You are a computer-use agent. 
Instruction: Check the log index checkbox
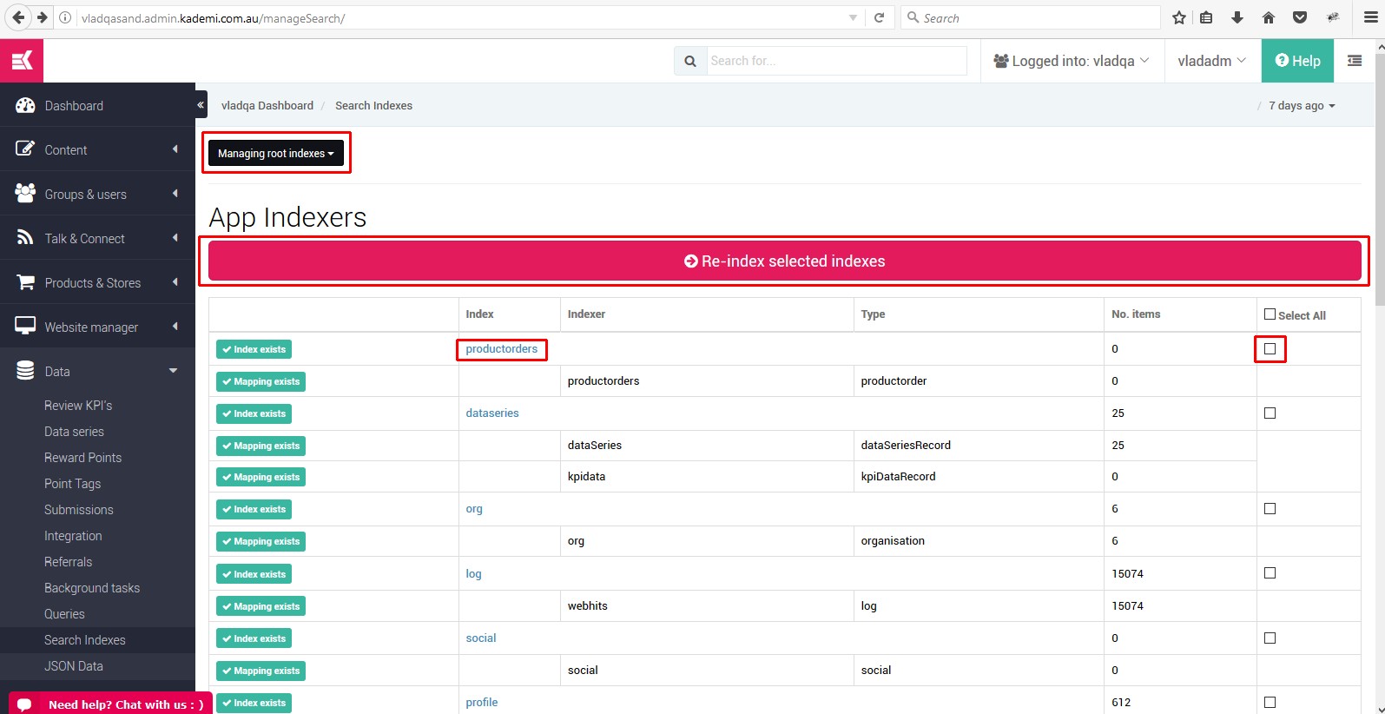[1270, 572]
